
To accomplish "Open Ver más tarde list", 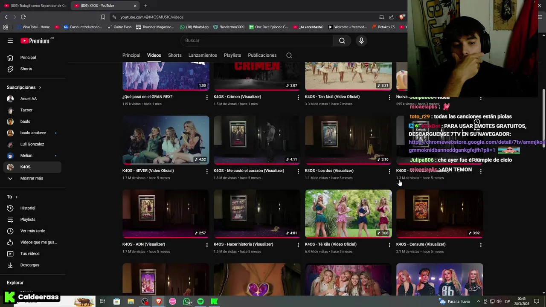I will [x=32, y=231].
